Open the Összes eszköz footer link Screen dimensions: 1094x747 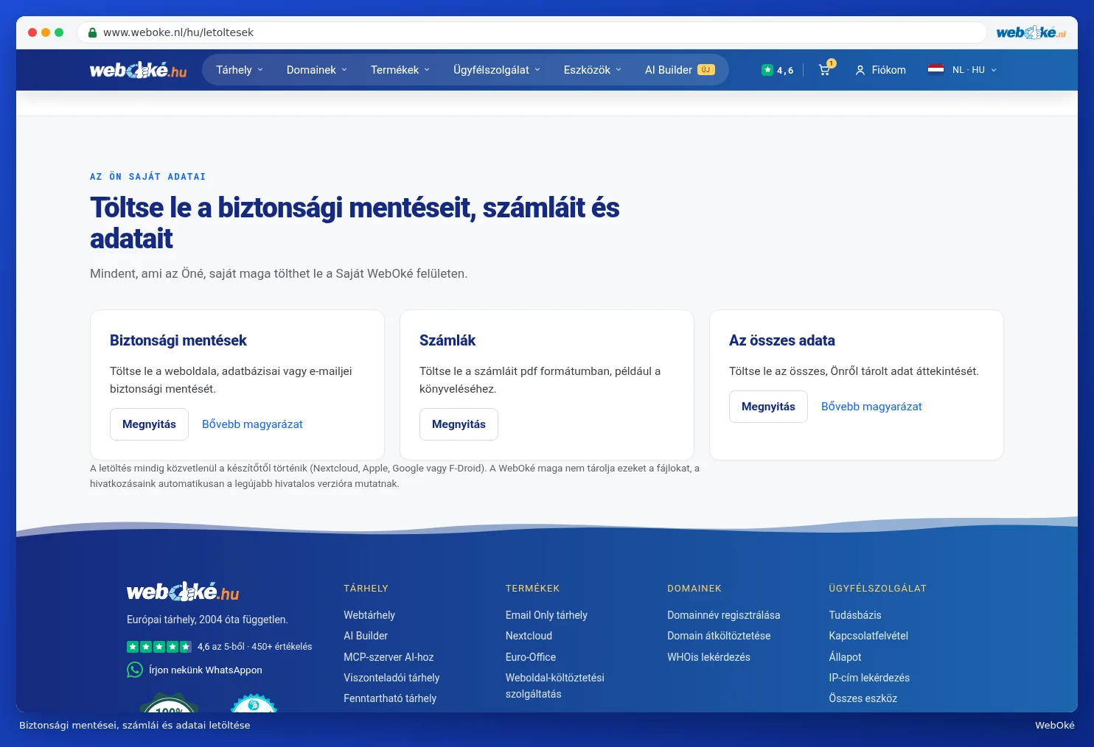point(863,698)
